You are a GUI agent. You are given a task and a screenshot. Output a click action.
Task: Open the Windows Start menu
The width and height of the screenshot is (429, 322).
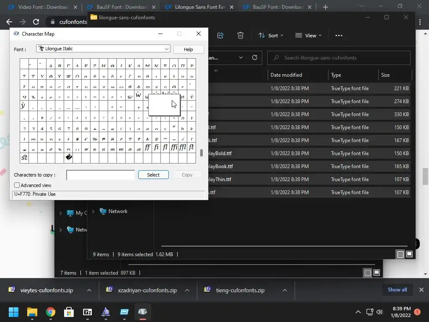13,312
